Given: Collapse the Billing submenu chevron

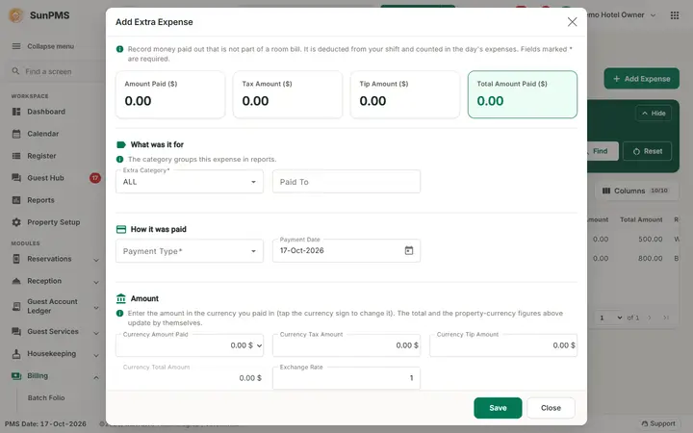Looking at the screenshot, I should pos(96,377).
